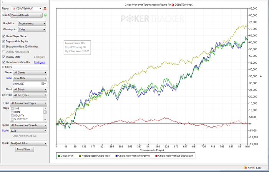Click the green Chips Won legend swatch
Screen dimensions: 269x172
[59, 156]
